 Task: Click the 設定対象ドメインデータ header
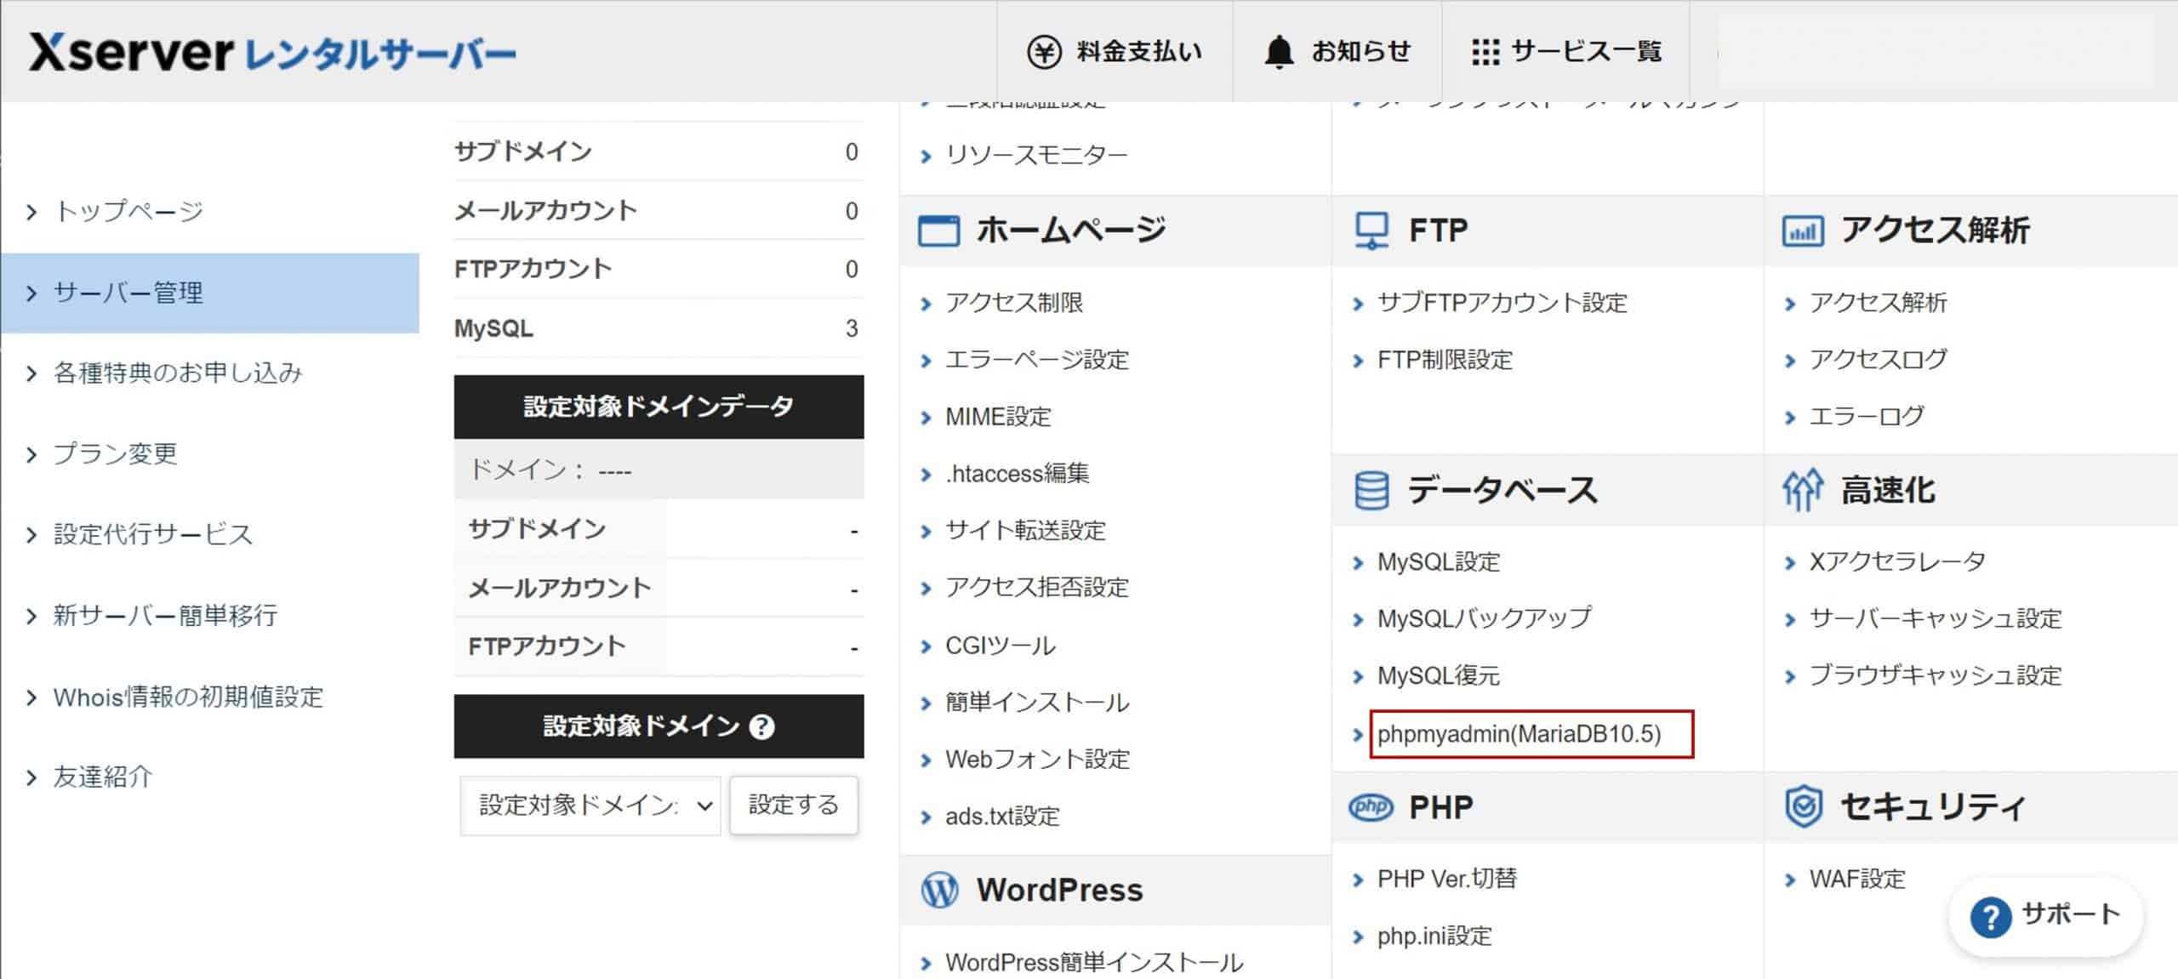(x=659, y=407)
